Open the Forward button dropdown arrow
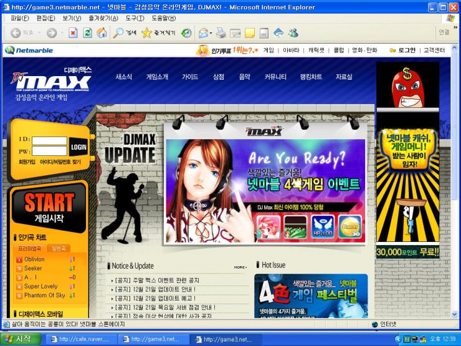The width and height of the screenshot is (461, 346). pos(62,32)
